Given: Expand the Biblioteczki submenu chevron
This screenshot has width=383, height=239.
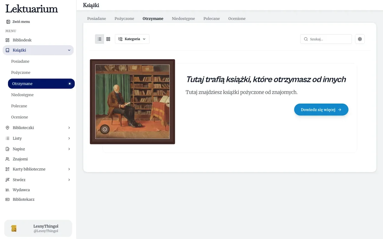Looking at the screenshot, I should coord(69,128).
